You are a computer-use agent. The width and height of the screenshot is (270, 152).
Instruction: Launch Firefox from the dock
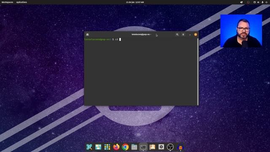[116, 147]
